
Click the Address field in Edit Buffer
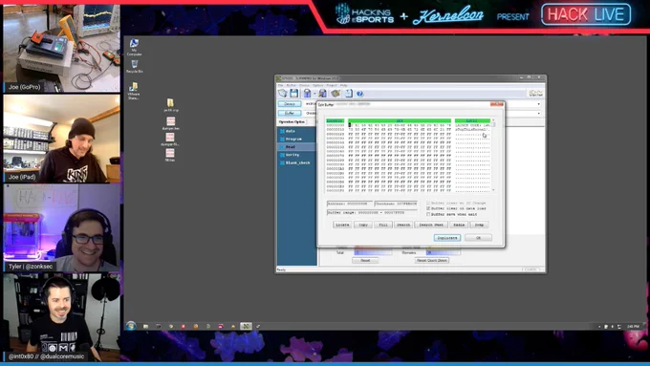[350, 204]
